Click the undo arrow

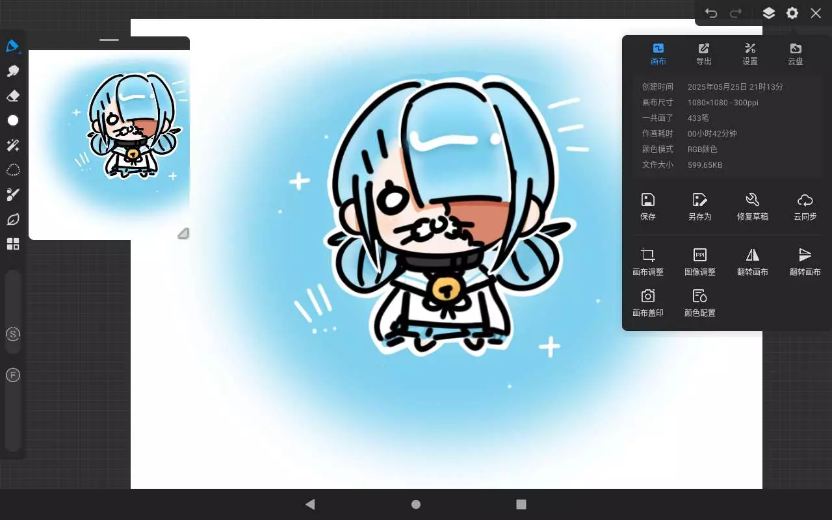711,13
